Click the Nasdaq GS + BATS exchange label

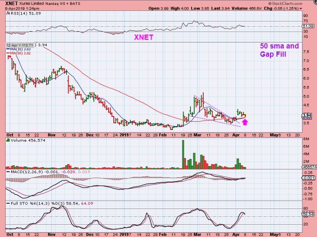click(x=63, y=4)
